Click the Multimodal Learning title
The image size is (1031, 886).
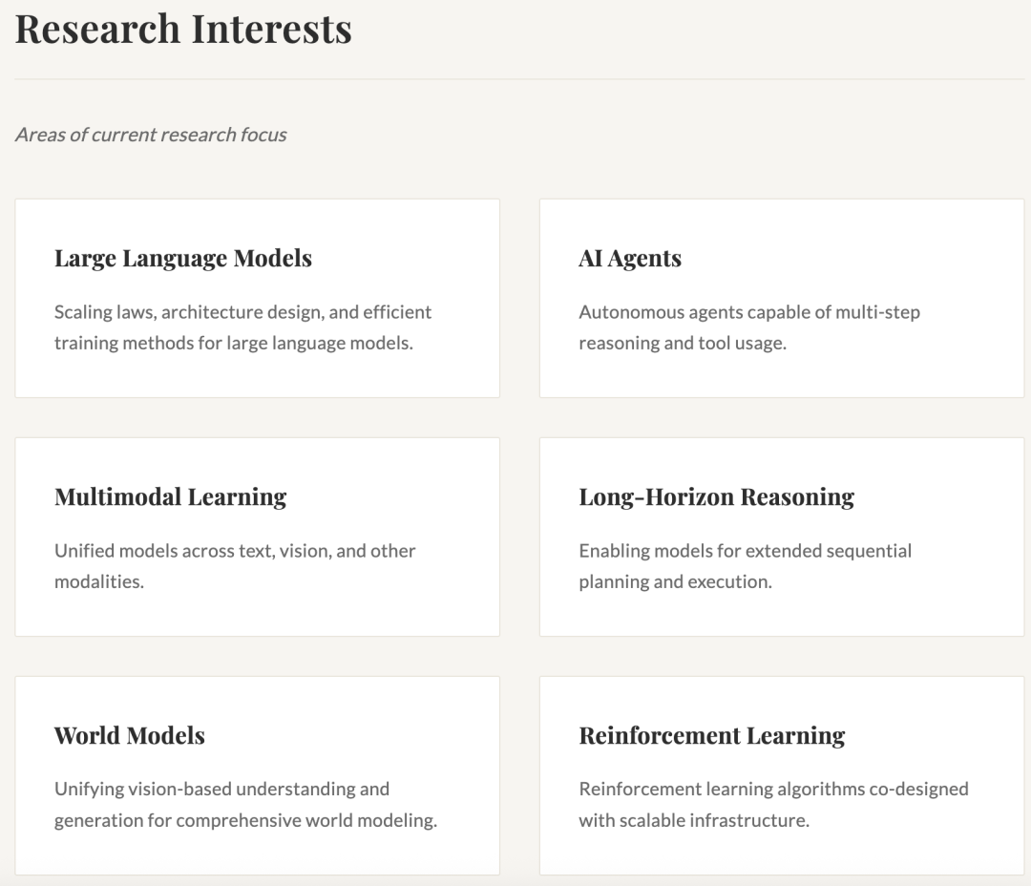click(x=170, y=496)
